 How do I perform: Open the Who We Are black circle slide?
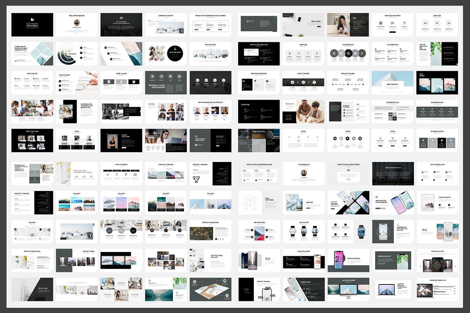click(166, 54)
